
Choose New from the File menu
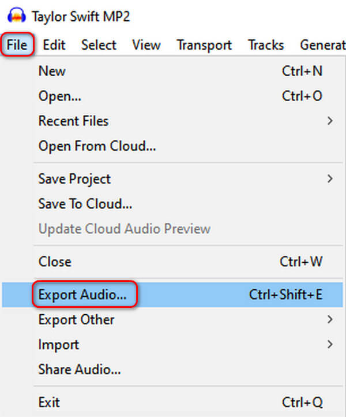pyautogui.click(x=52, y=71)
